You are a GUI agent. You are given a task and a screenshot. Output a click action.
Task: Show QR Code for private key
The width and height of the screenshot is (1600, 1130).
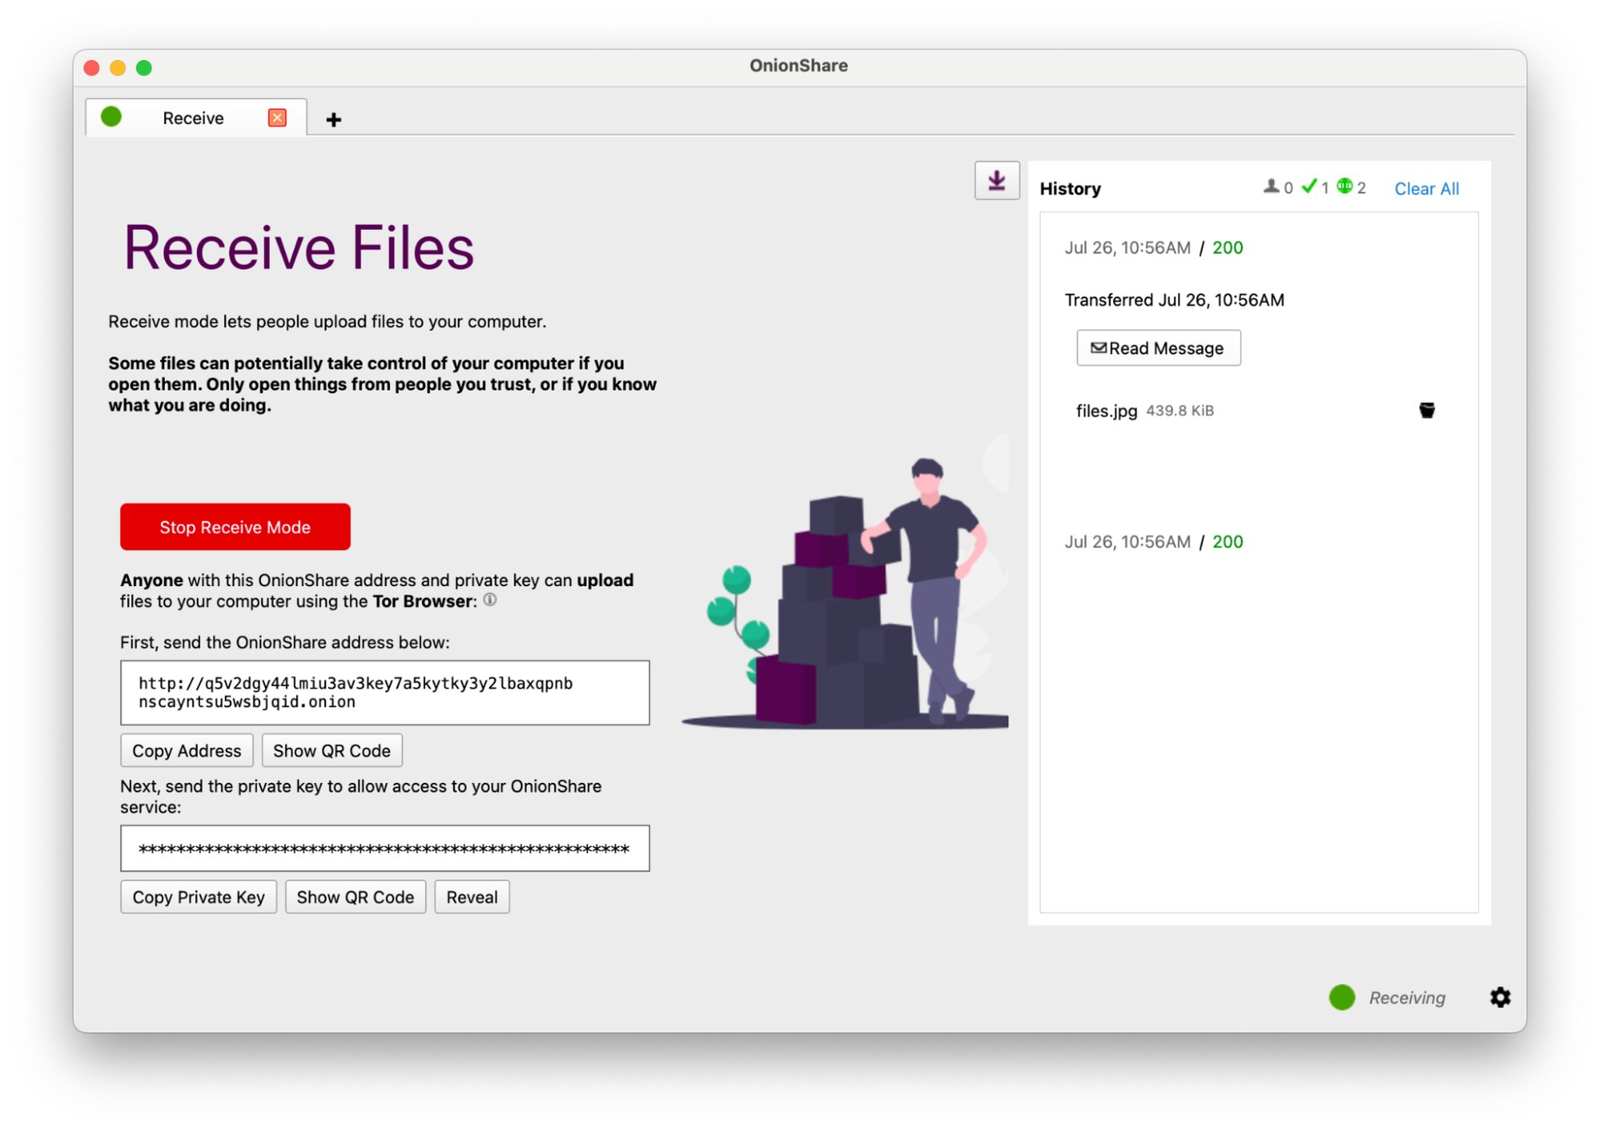pyautogui.click(x=355, y=897)
